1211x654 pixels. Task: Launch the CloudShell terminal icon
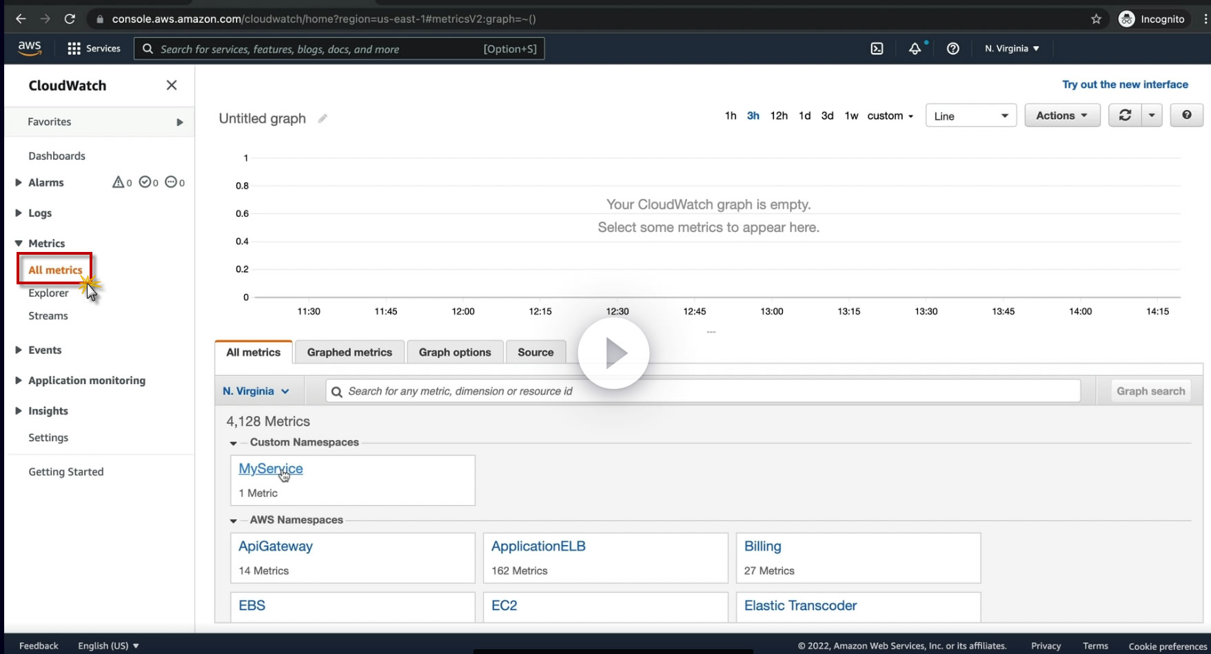(877, 48)
